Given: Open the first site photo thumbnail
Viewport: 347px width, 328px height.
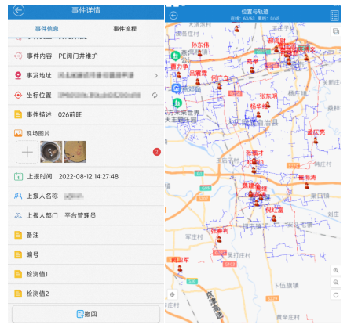Looking at the screenshot, I should tap(51, 152).
